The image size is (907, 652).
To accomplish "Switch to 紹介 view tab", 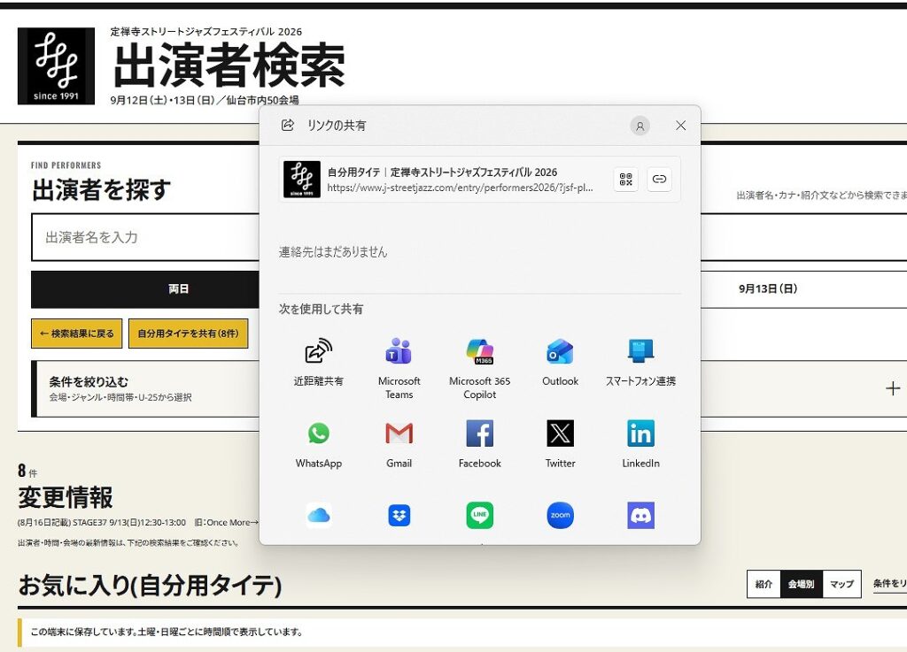I will pyautogui.click(x=764, y=584).
